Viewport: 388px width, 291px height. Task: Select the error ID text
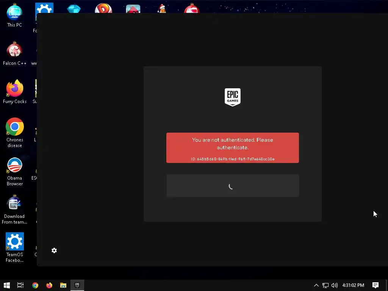pyautogui.click(x=233, y=159)
